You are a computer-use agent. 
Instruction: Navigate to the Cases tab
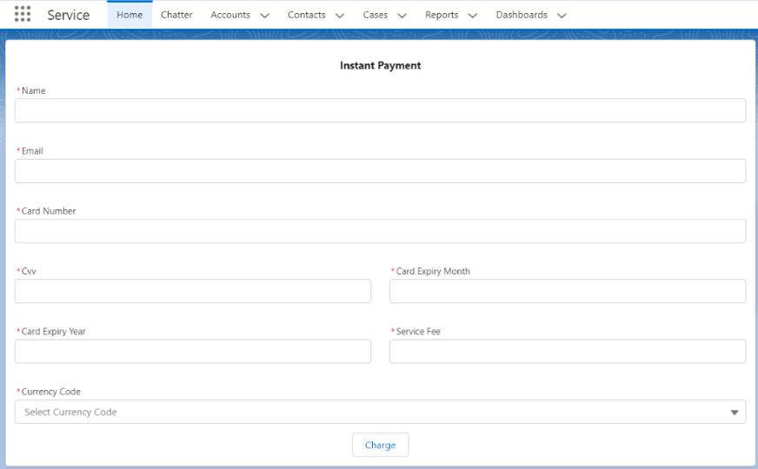(376, 15)
